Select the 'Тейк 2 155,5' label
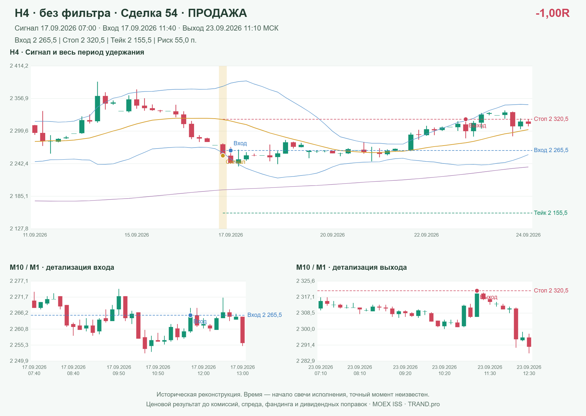586x416 pixels. click(551, 213)
